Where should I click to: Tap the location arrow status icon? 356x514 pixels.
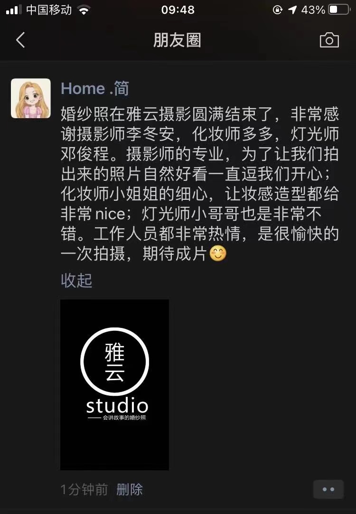coord(292,10)
